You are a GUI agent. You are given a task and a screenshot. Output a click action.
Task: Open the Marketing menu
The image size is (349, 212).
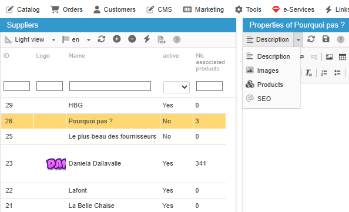pos(203,9)
